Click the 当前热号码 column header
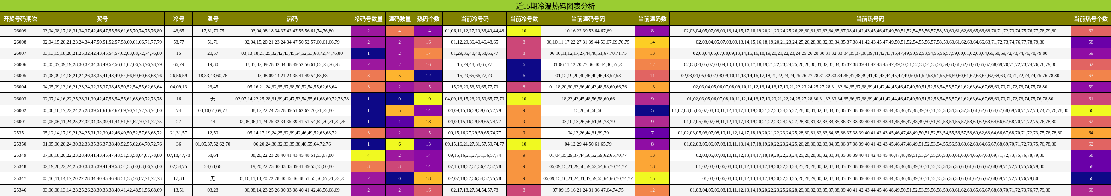 pos(870,19)
